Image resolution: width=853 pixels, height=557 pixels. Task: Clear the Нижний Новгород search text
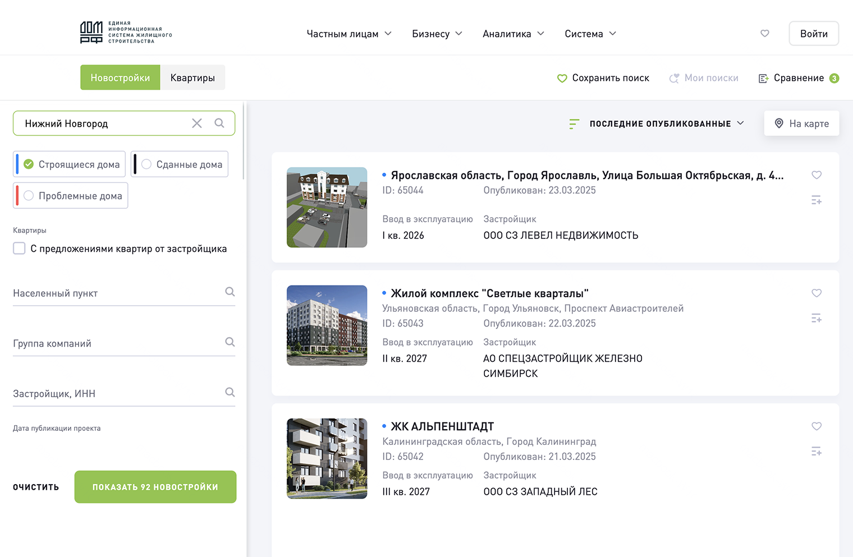197,123
